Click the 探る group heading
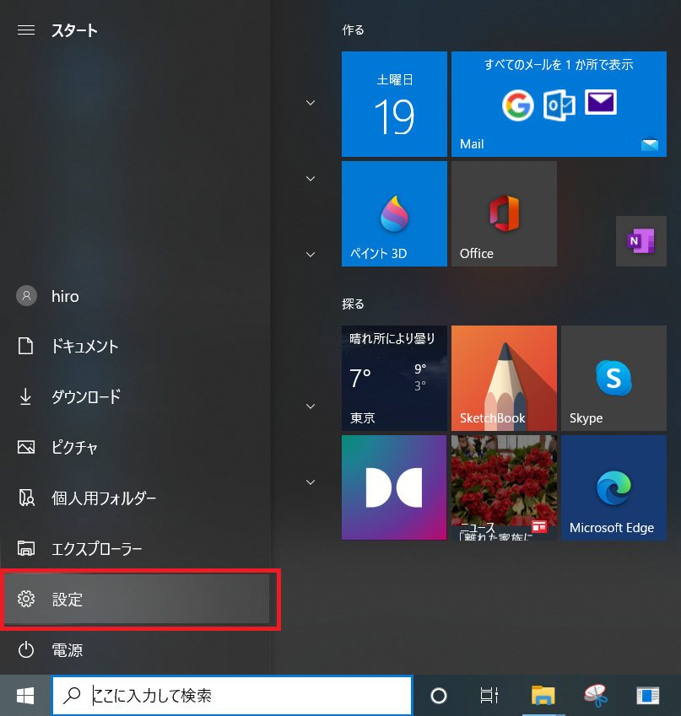The width and height of the screenshot is (681, 716). pos(354,304)
